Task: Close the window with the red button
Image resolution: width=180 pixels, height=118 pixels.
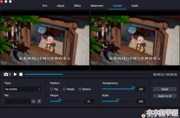Action: [2, 2]
